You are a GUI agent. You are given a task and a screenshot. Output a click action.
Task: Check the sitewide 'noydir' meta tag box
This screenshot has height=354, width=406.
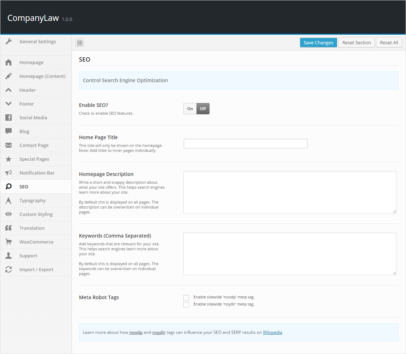pyautogui.click(x=186, y=304)
